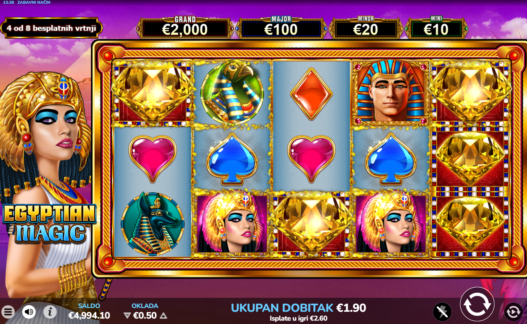The width and height of the screenshot is (527, 324).
Task: Select the Grand €2,000 jackpot panel
Action: (x=185, y=28)
